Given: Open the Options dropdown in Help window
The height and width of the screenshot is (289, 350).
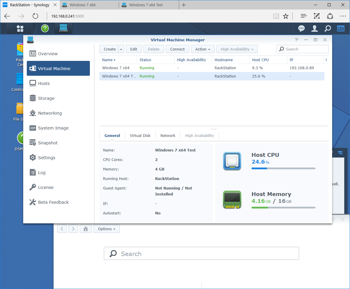Looking at the screenshot, I should [107, 229].
